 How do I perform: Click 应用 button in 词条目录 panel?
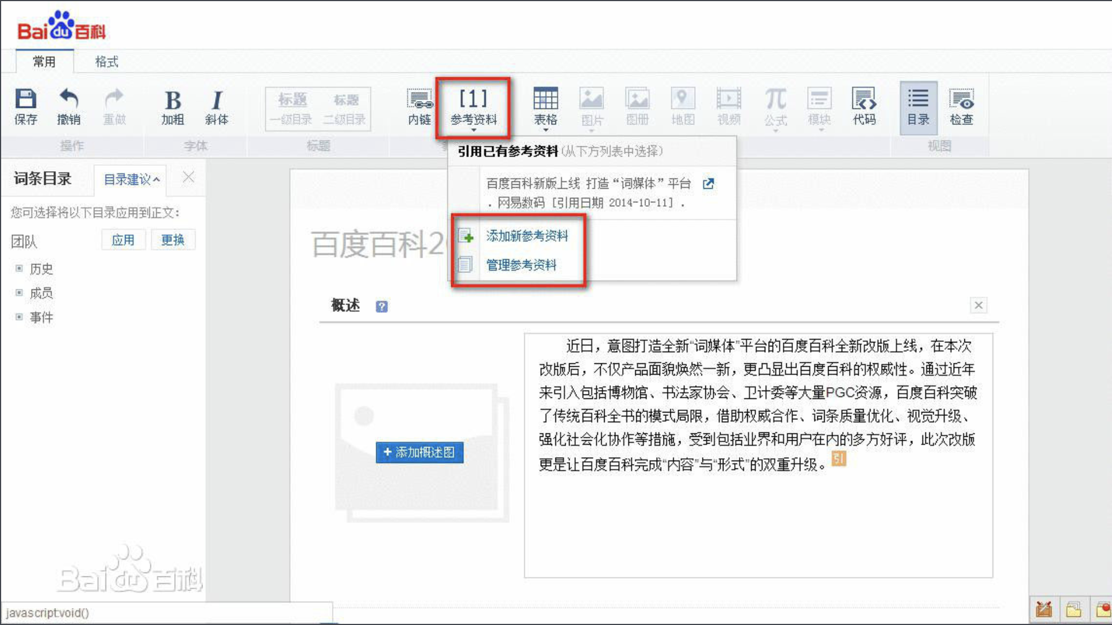122,240
